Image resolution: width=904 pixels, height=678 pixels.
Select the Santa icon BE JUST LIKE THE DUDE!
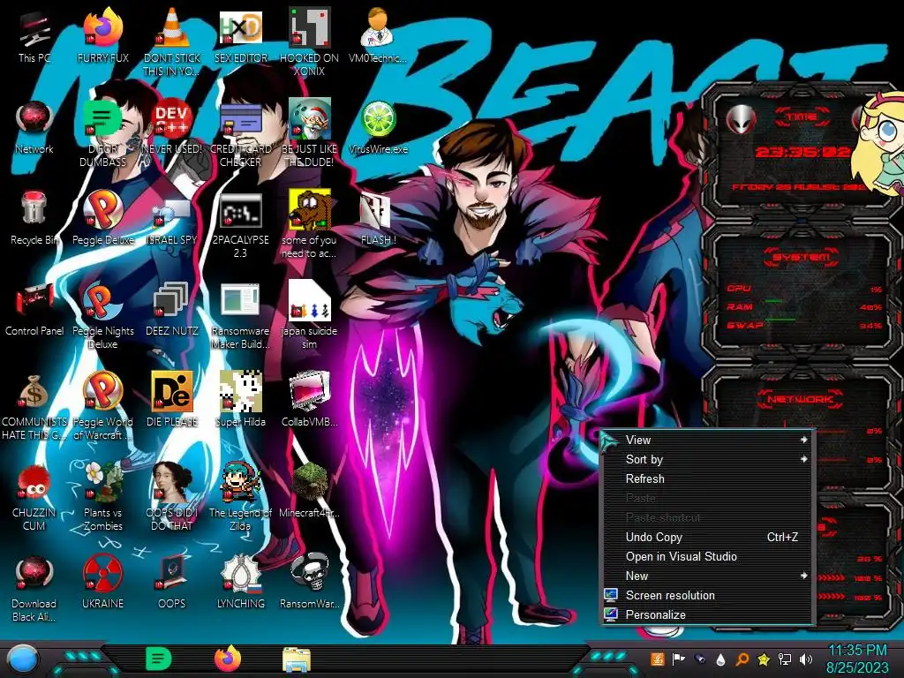pyautogui.click(x=310, y=120)
